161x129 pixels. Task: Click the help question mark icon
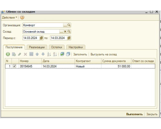click(22, 17)
